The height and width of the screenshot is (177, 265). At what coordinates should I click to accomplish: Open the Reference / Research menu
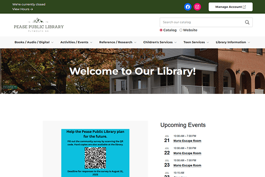tap(116, 42)
